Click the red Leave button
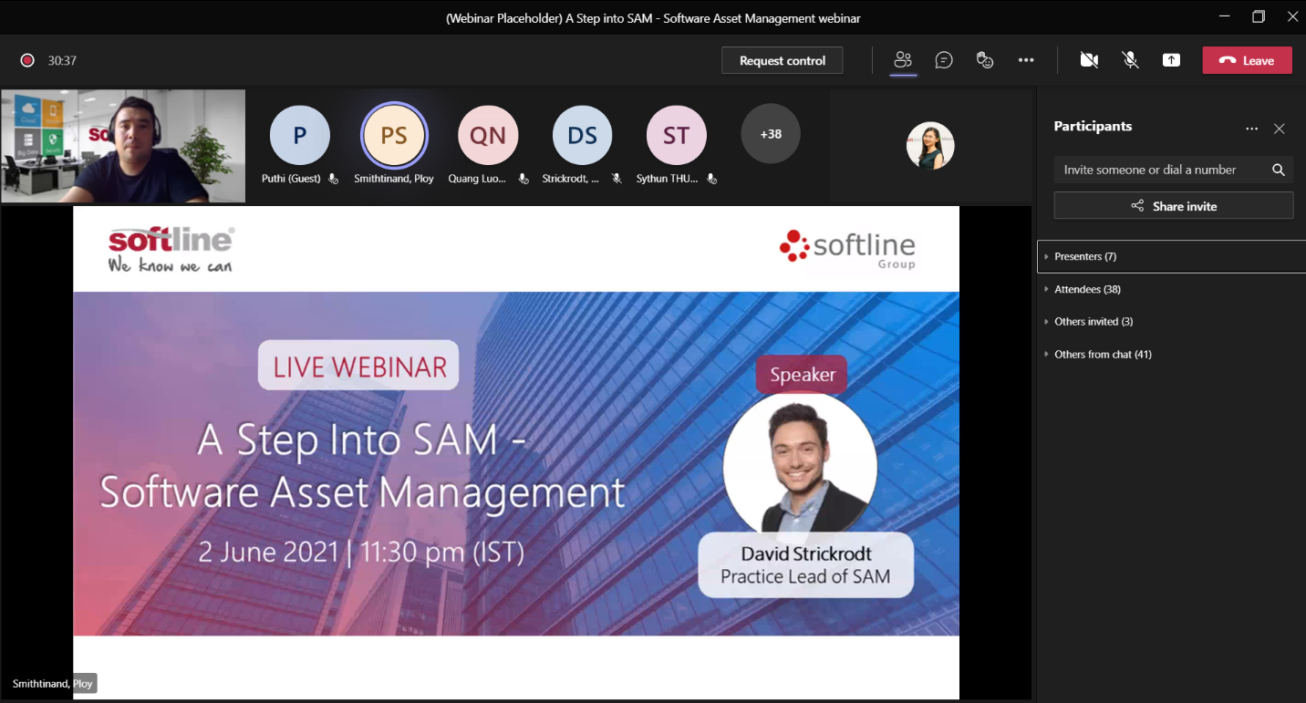This screenshot has width=1306, height=703. [1247, 60]
